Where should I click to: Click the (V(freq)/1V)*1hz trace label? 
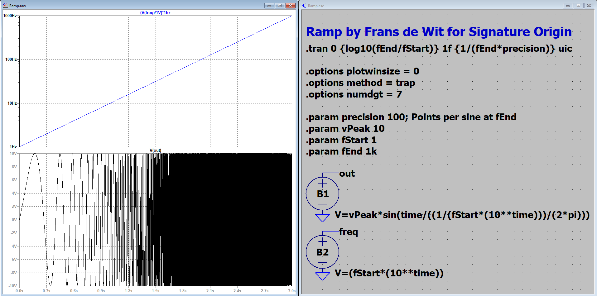click(155, 13)
